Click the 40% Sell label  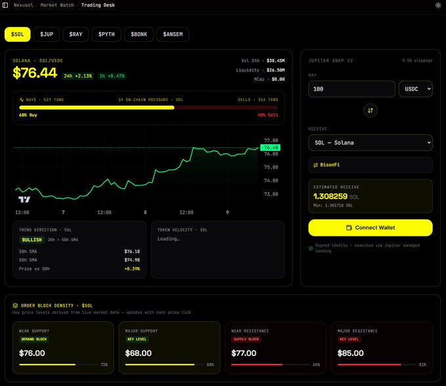click(x=268, y=115)
